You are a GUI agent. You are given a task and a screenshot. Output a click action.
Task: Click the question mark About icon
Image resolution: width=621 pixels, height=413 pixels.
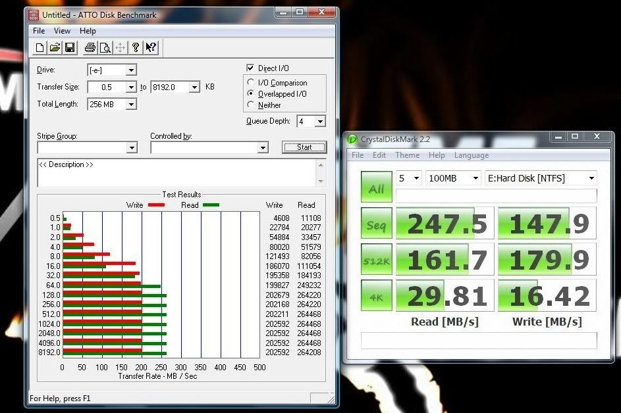[136, 47]
